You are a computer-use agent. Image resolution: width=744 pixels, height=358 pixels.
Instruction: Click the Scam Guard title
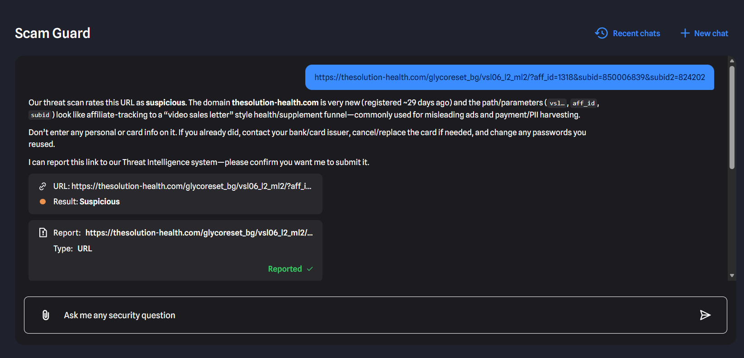(52, 33)
